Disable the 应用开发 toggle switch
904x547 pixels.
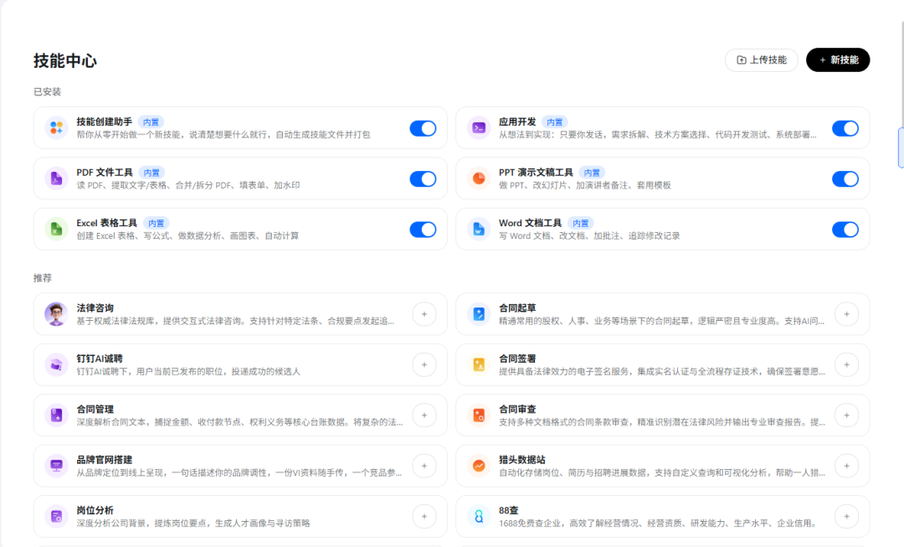pyautogui.click(x=845, y=127)
